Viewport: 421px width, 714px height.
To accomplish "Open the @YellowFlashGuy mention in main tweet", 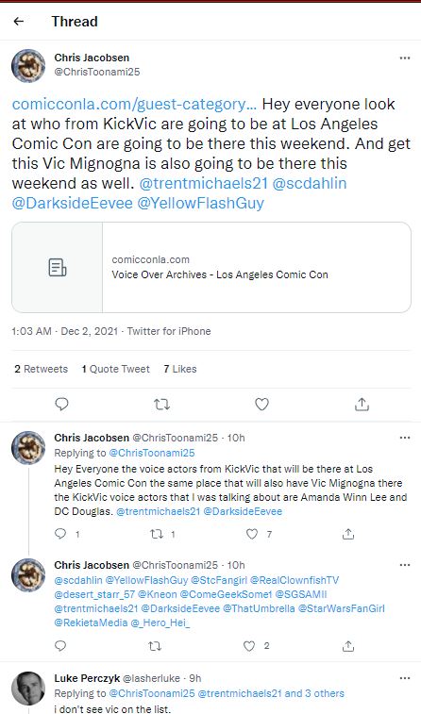I will coord(200,203).
